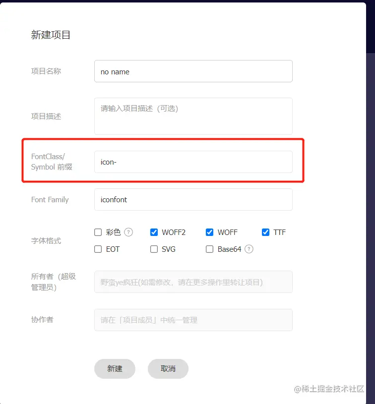
Task: Click the 项目描述 label
Action: coord(46,116)
